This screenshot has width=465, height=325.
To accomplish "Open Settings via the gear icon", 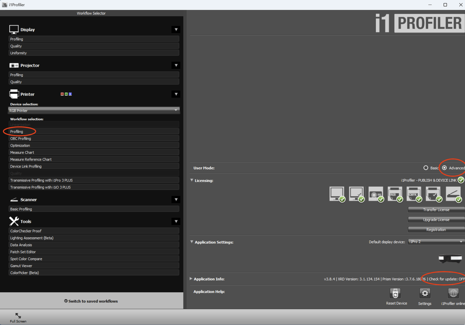I will [425, 294].
